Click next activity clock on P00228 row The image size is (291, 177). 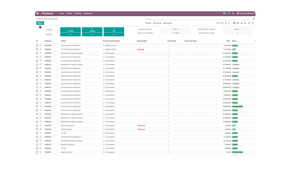[x=169, y=129]
